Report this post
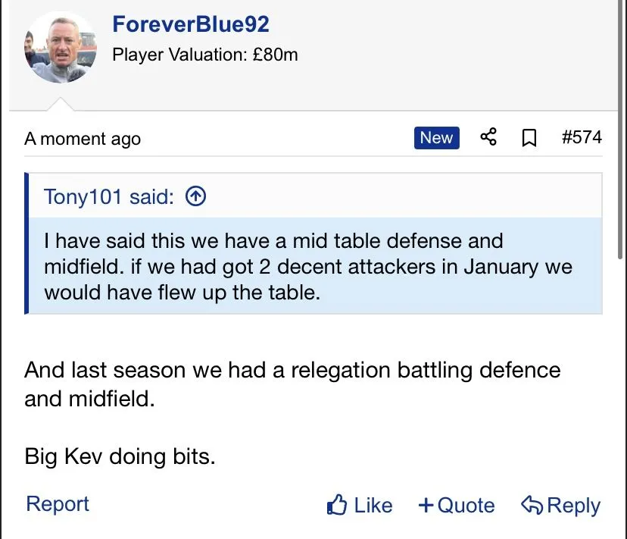This screenshot has width=627, height=539. click(58, 504)
